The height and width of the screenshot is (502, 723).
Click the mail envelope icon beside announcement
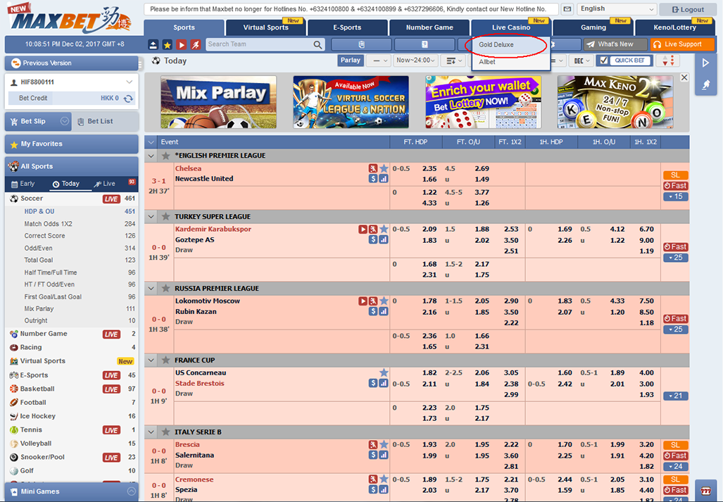(567, 9)
